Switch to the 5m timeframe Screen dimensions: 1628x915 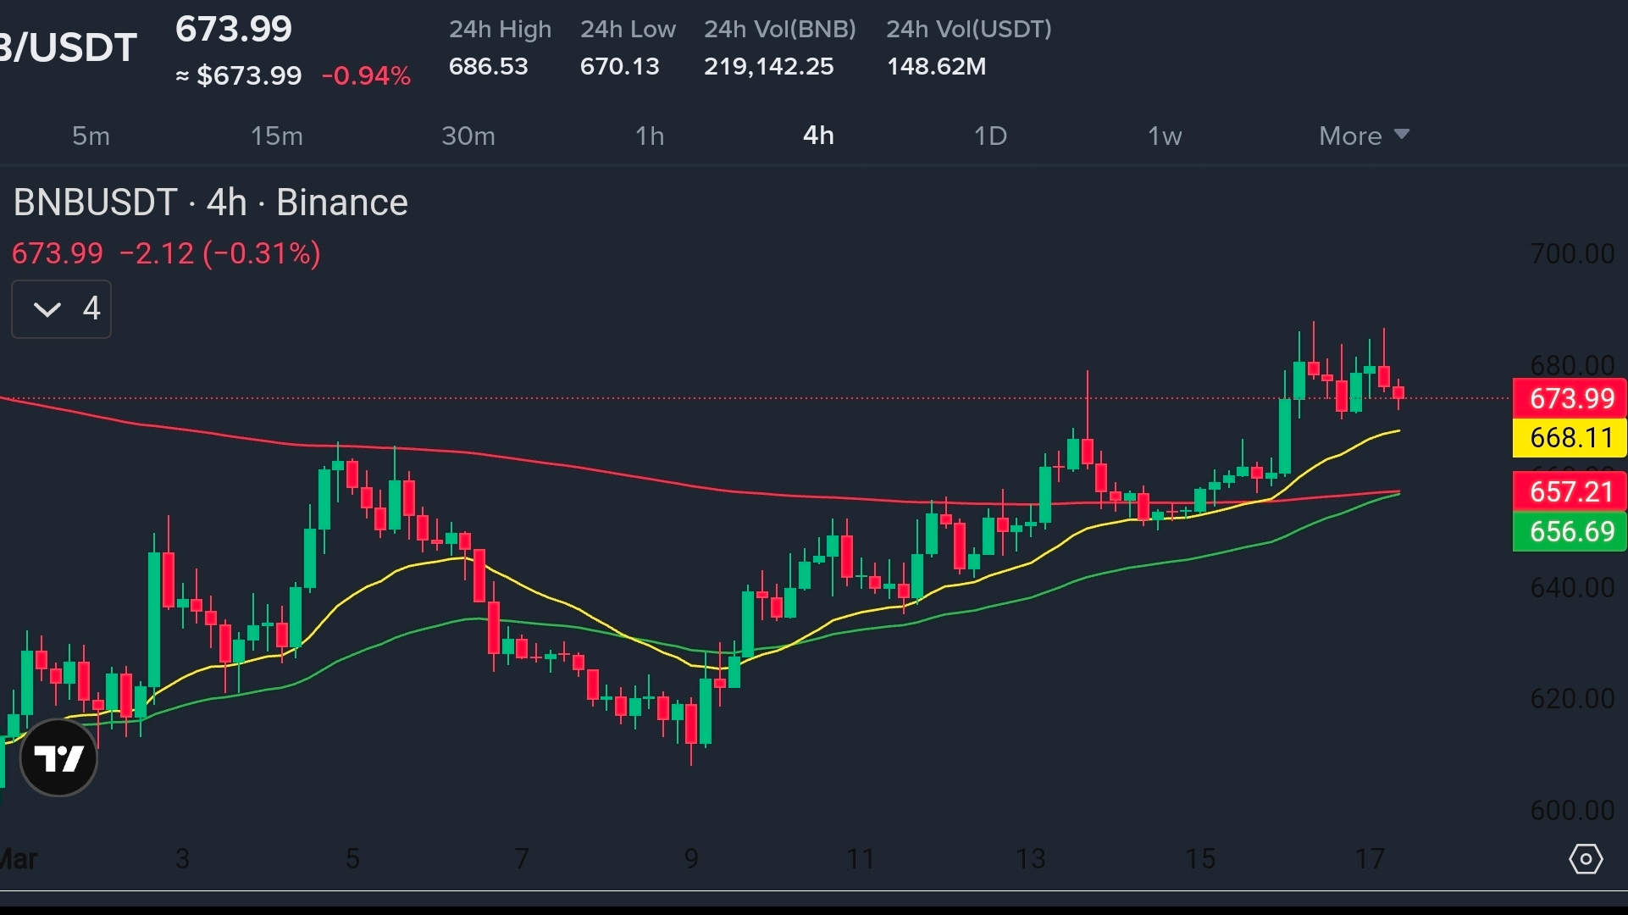(91, 136)
